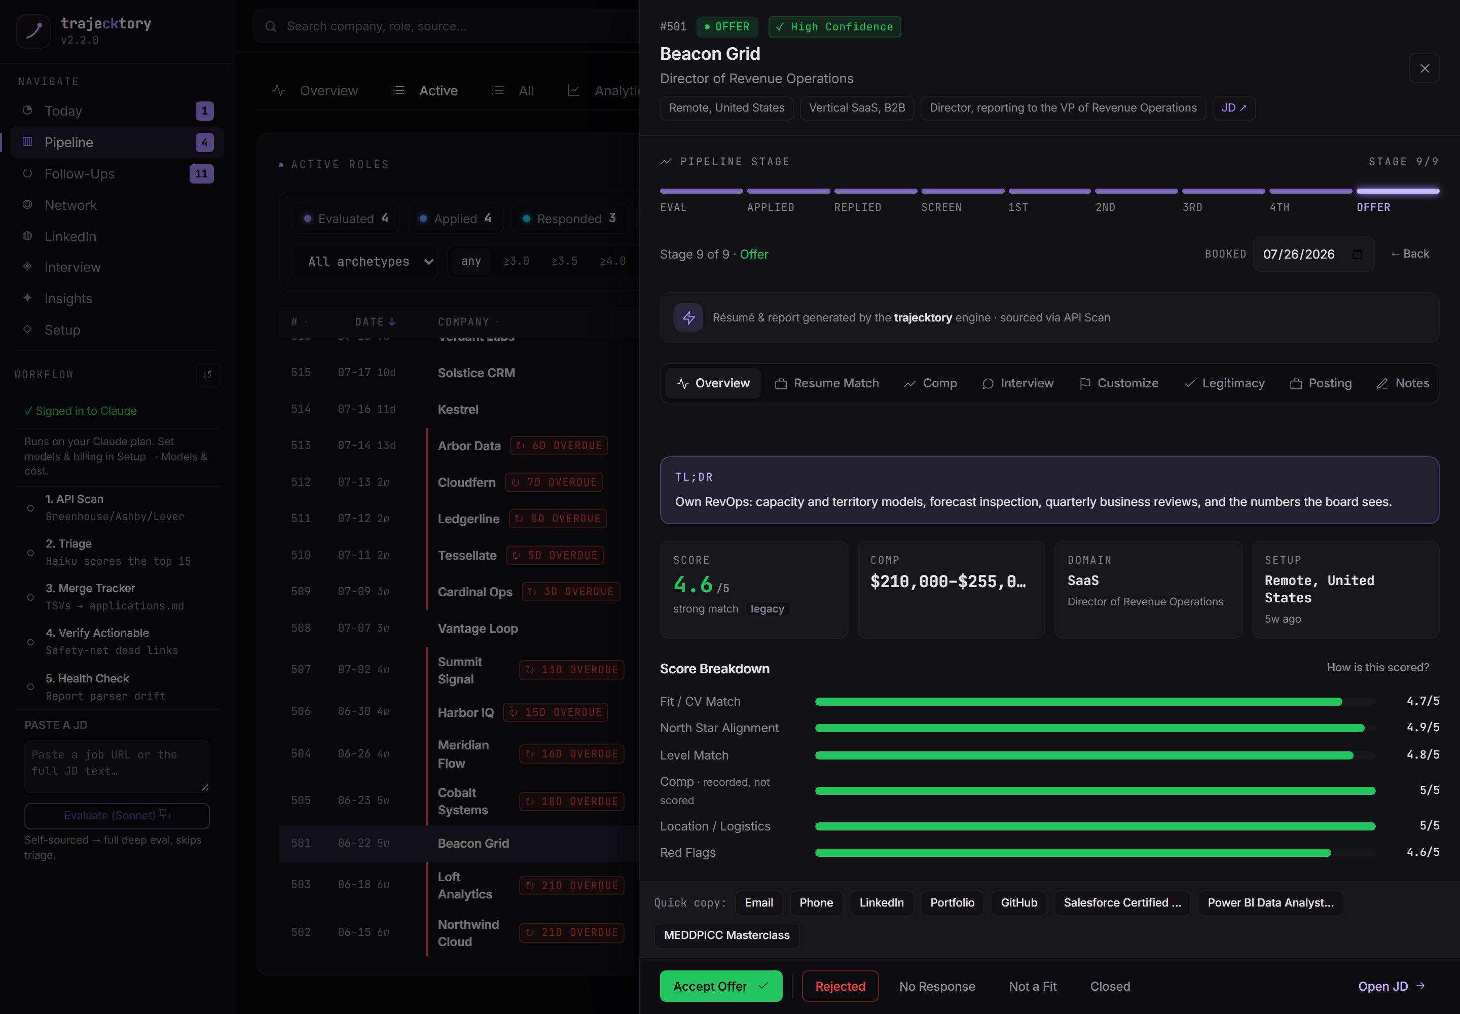Screen dimensions: 1460x1014
Task: Click the Pipeline columns icon in sidebar
Action: (27, 141)
